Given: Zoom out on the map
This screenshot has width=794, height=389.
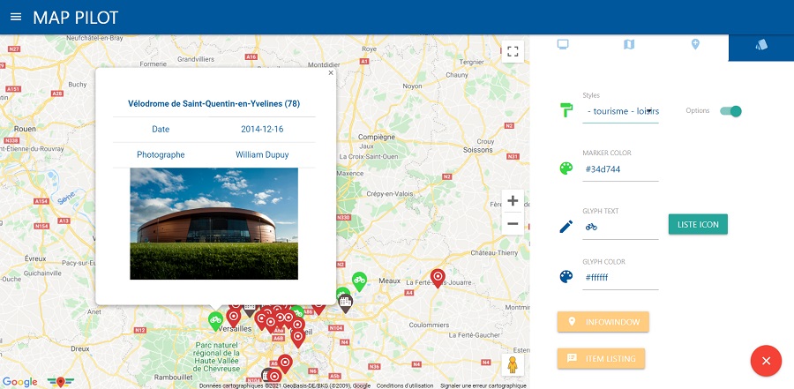Looking at the screenshot, I should click(x=513, y=224).
